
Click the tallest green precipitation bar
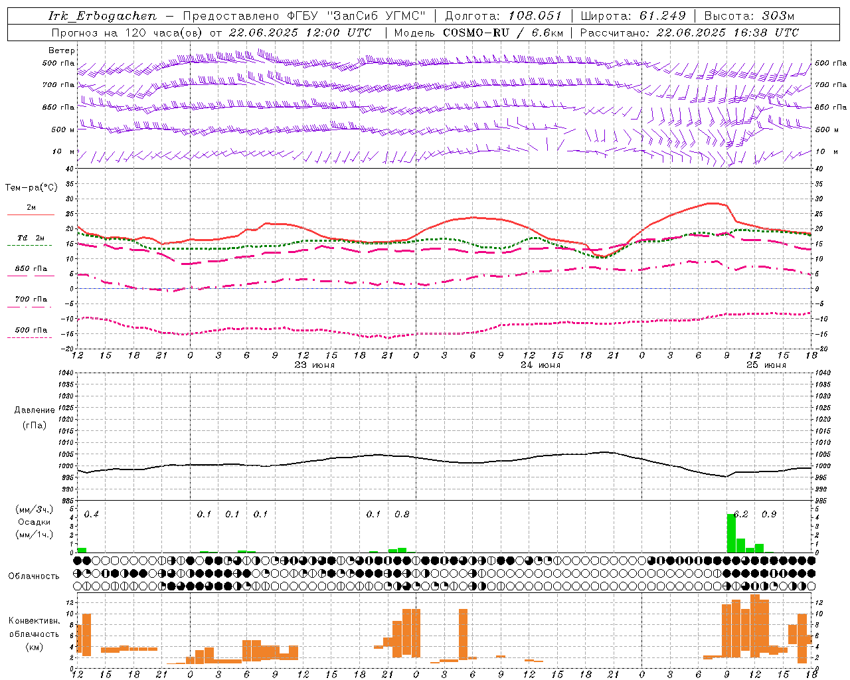[731, 533]
